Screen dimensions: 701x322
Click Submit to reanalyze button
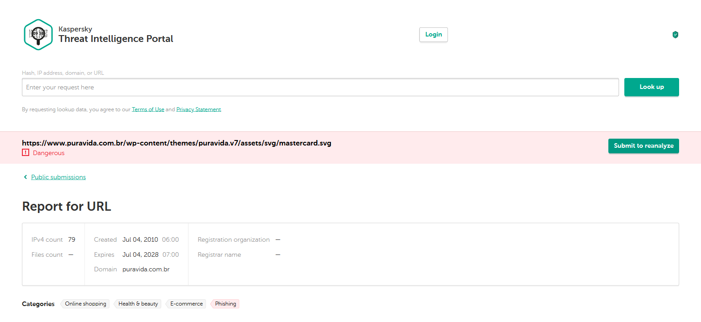(643, 146)
